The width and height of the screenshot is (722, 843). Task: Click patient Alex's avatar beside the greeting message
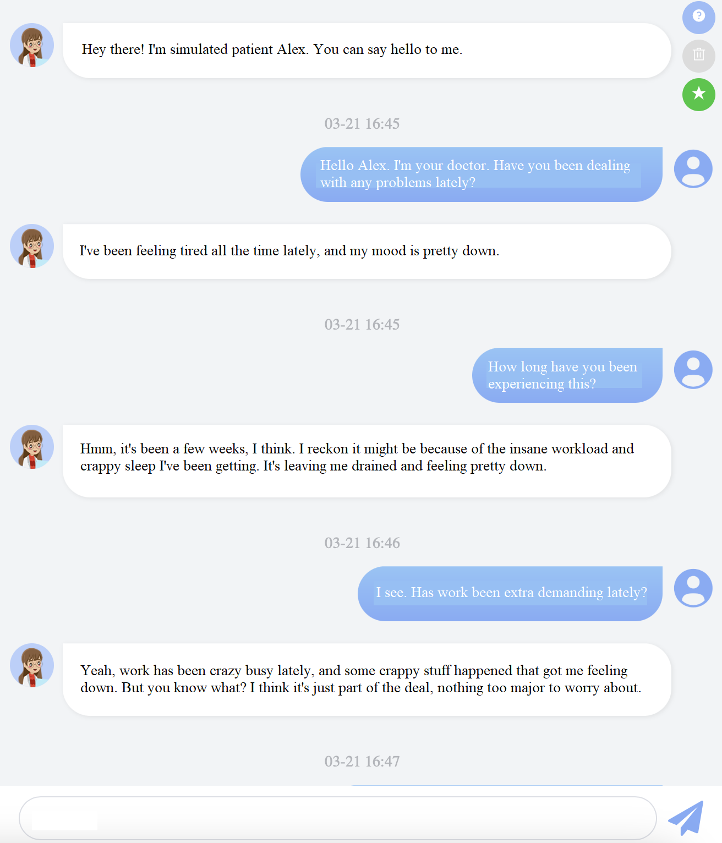tap(31, 46)
